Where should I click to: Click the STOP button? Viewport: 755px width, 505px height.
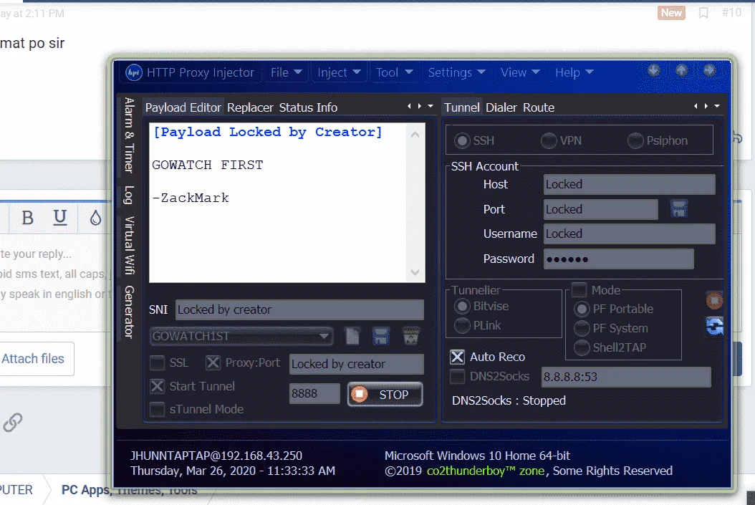pos(385,394)
